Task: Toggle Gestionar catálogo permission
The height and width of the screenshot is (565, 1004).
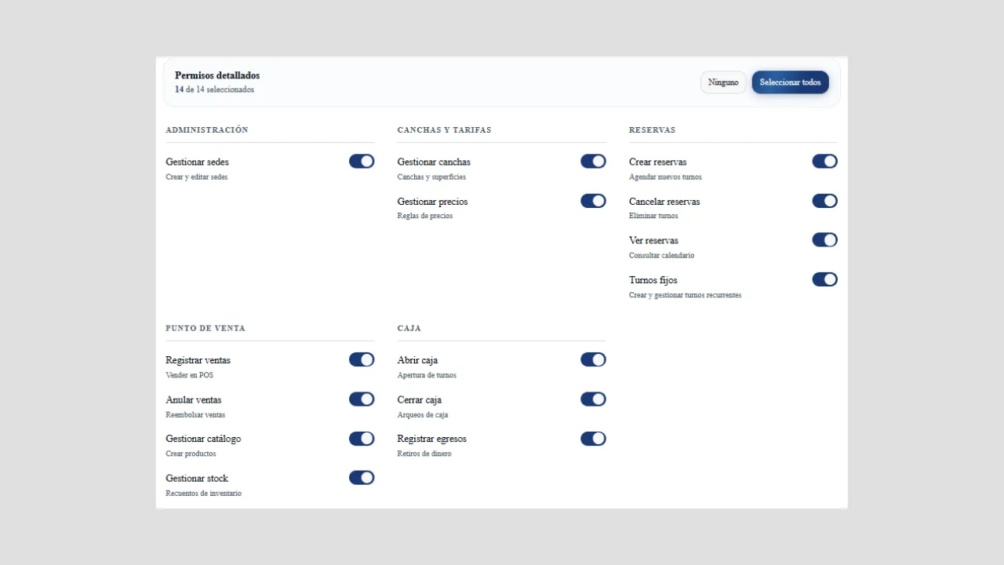Action: [x=362, y=439]
